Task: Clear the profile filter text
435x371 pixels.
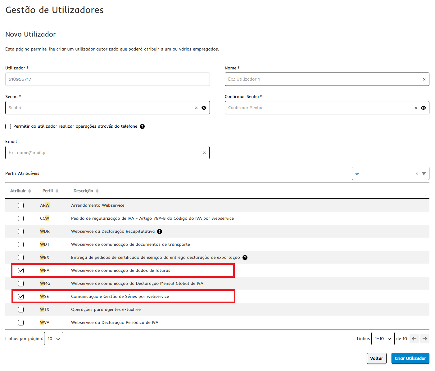Action: click(x=417, y=174)
